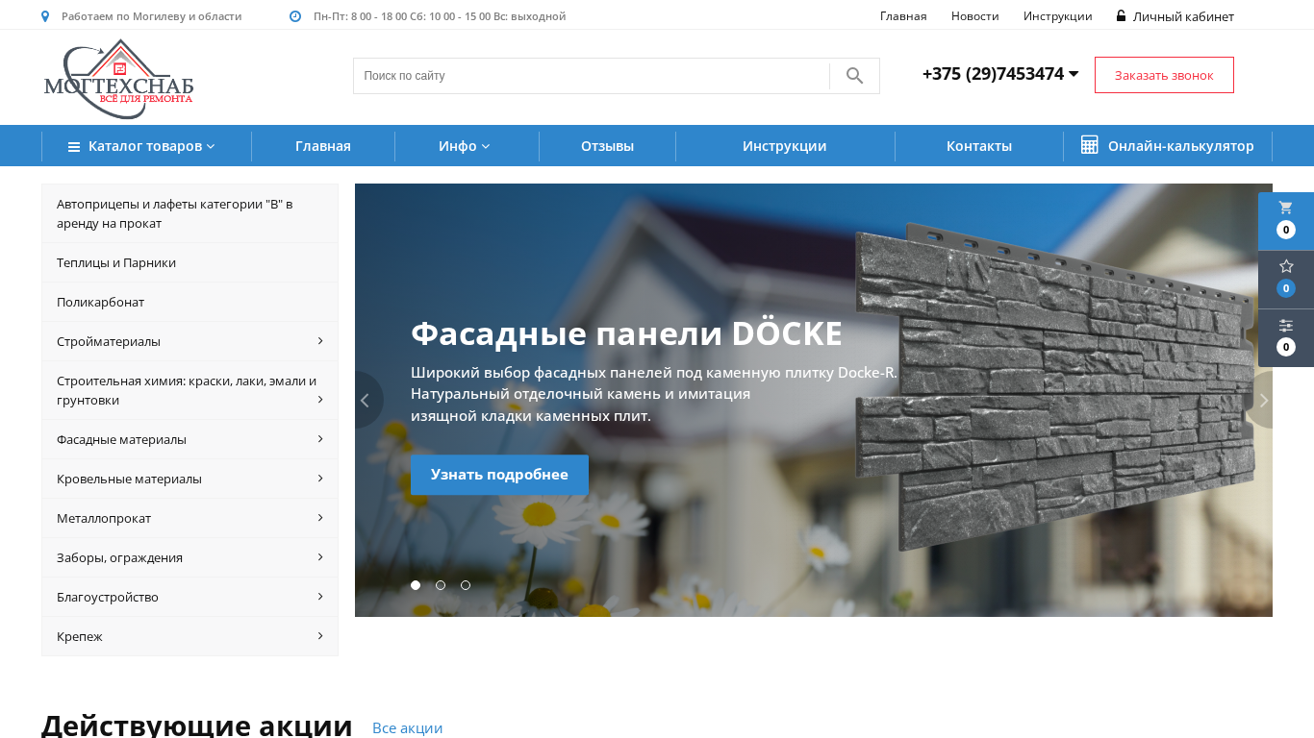The image size is (1314, 738).
Task: Click the Поиск по сайту search field
Action: [589, 76]
